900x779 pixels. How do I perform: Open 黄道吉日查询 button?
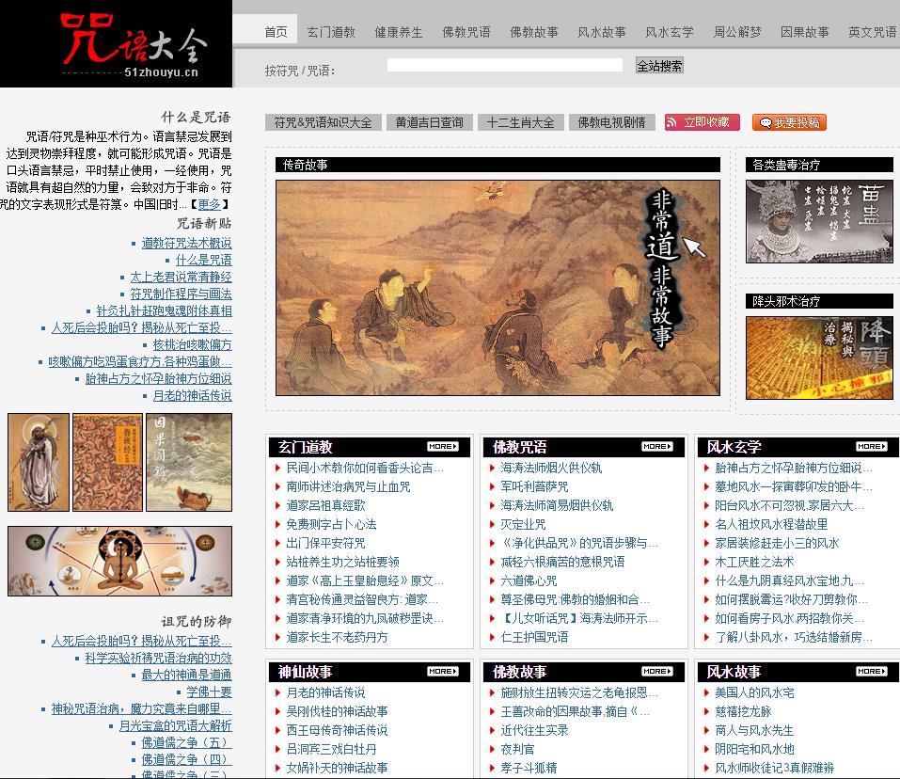click(x=430, y=122)
